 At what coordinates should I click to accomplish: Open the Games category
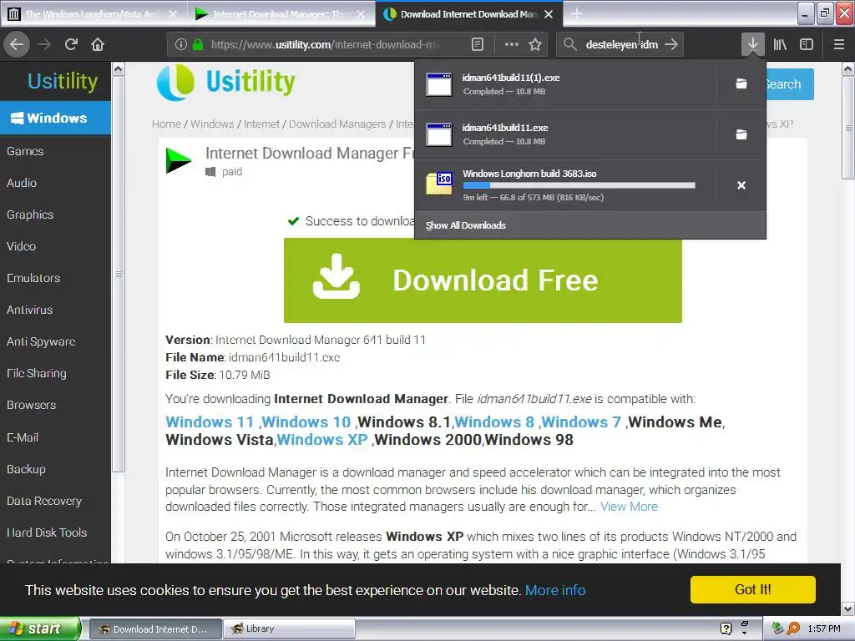pos(25,151)
